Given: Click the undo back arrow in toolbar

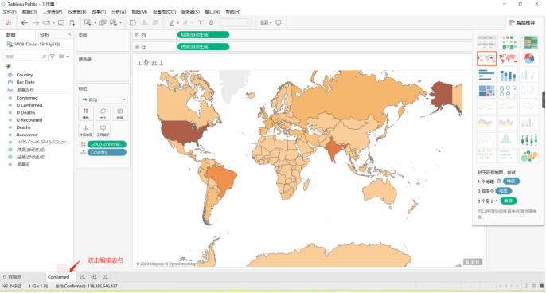Looking at the screenshot, I should point(25,22).
